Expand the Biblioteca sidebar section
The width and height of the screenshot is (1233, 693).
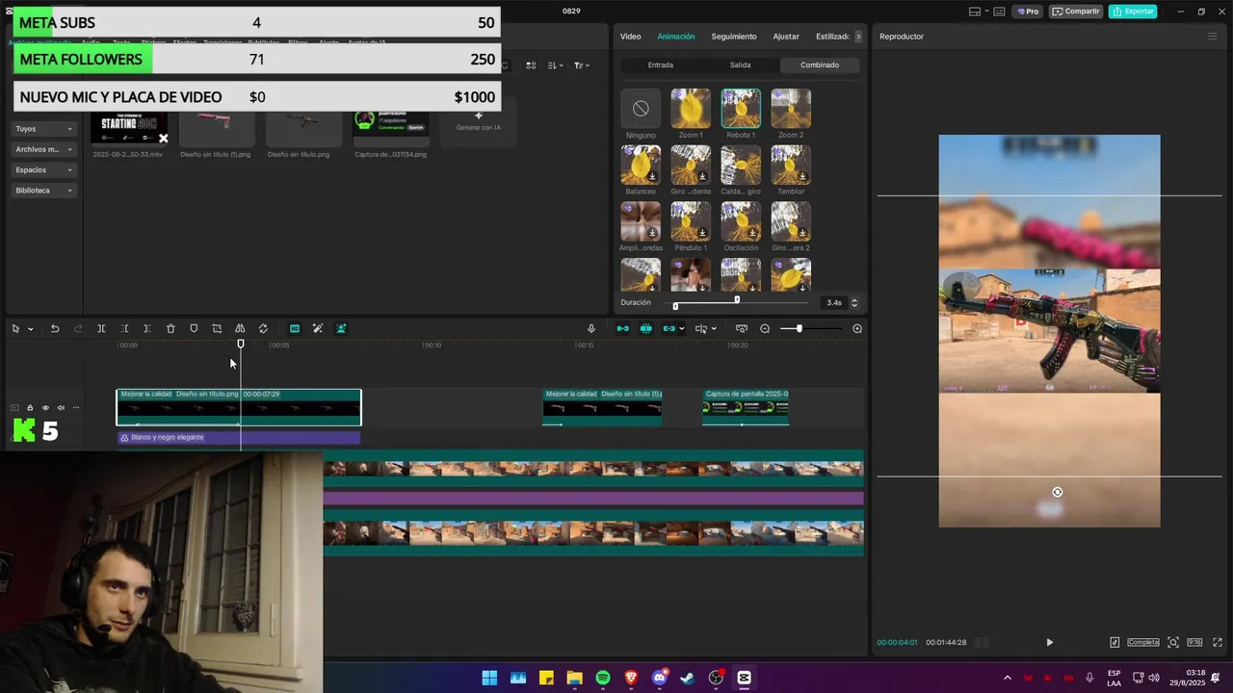44,191
